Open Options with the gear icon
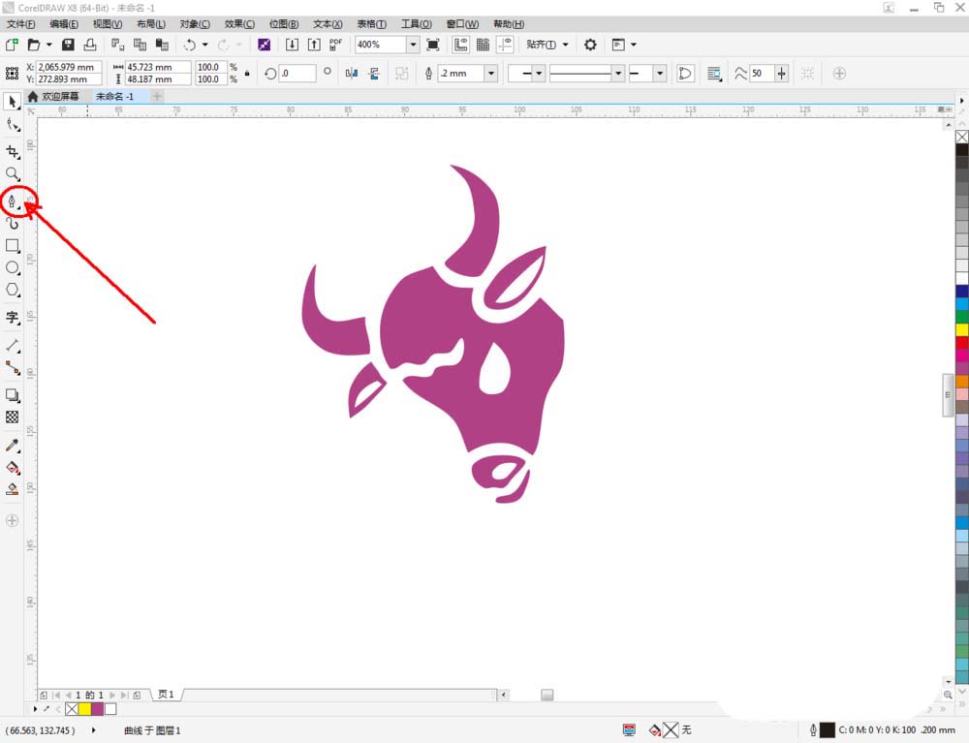The height and width of the screenshot is (743, 969). (x=590, y=45)
